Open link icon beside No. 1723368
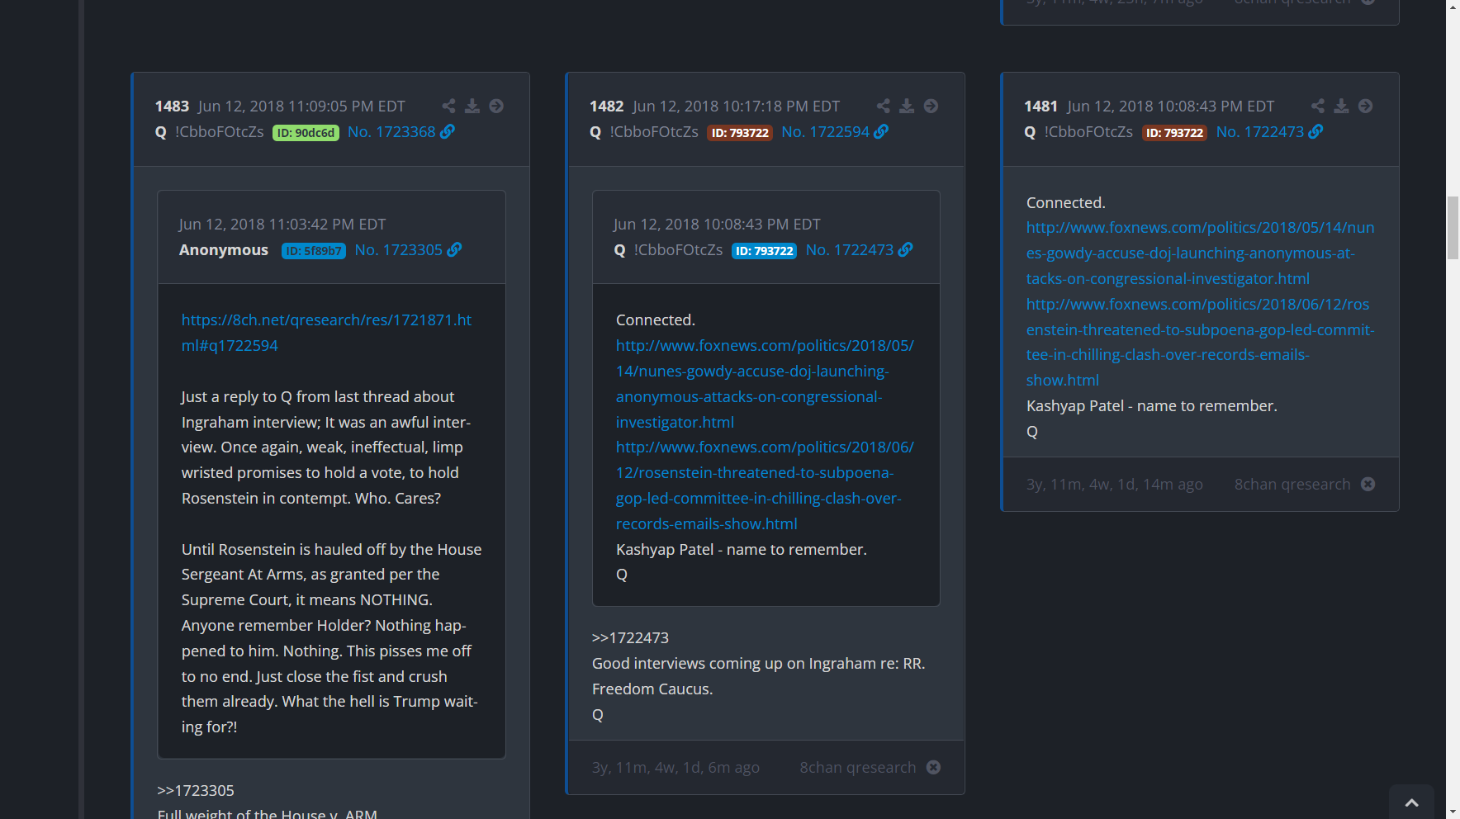Image resolution: width=1460 pixels, height=819 pixels. pyautogui.click(x=448, y=131)
